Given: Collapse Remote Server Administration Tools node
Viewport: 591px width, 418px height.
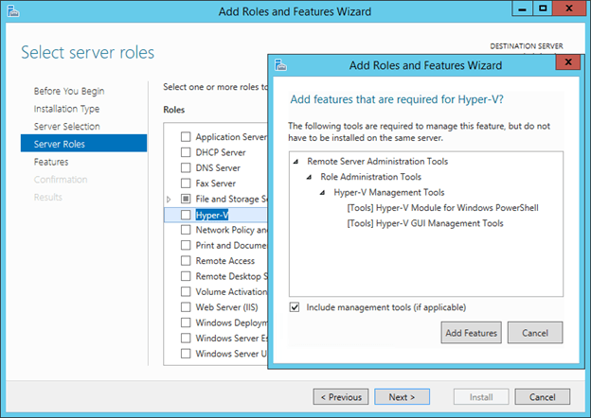Looking at the screenshot, I should (296, 162).
